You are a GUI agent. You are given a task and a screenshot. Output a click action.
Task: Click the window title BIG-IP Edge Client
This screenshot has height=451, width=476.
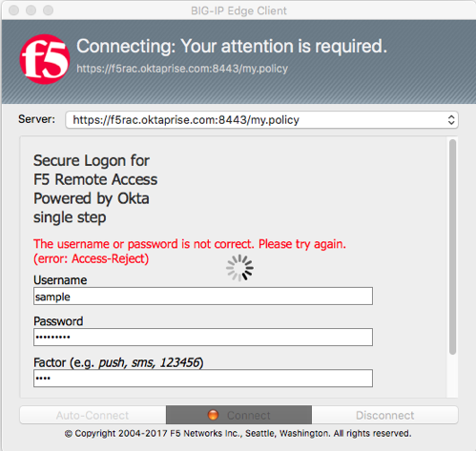238,10
